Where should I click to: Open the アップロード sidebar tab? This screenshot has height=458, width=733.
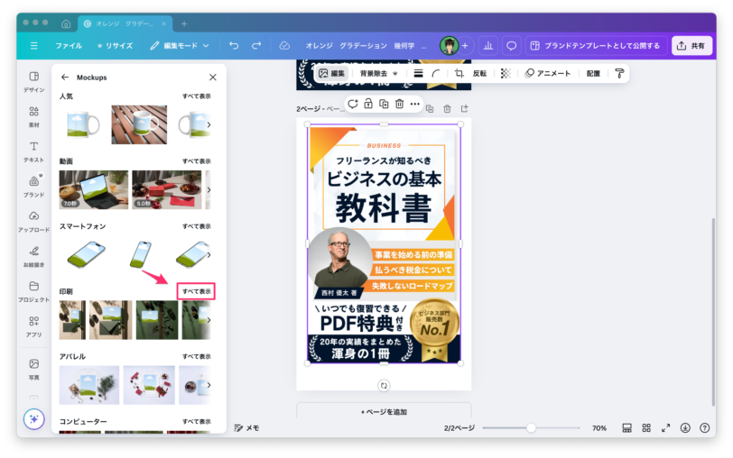[34, 221]
